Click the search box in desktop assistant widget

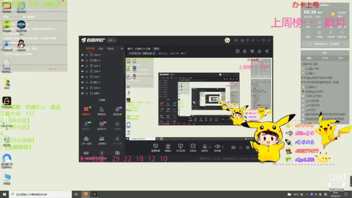coord(325,44)
